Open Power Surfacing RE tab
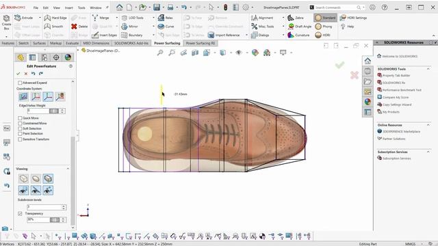438x246 pixels. pyautogui.click(x=201, y=43)
